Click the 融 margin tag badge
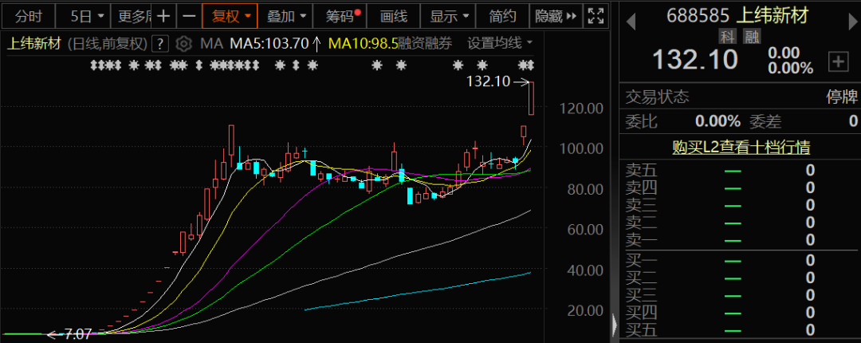This screenshot has width=861, height=343. click(x=751, y=36)
